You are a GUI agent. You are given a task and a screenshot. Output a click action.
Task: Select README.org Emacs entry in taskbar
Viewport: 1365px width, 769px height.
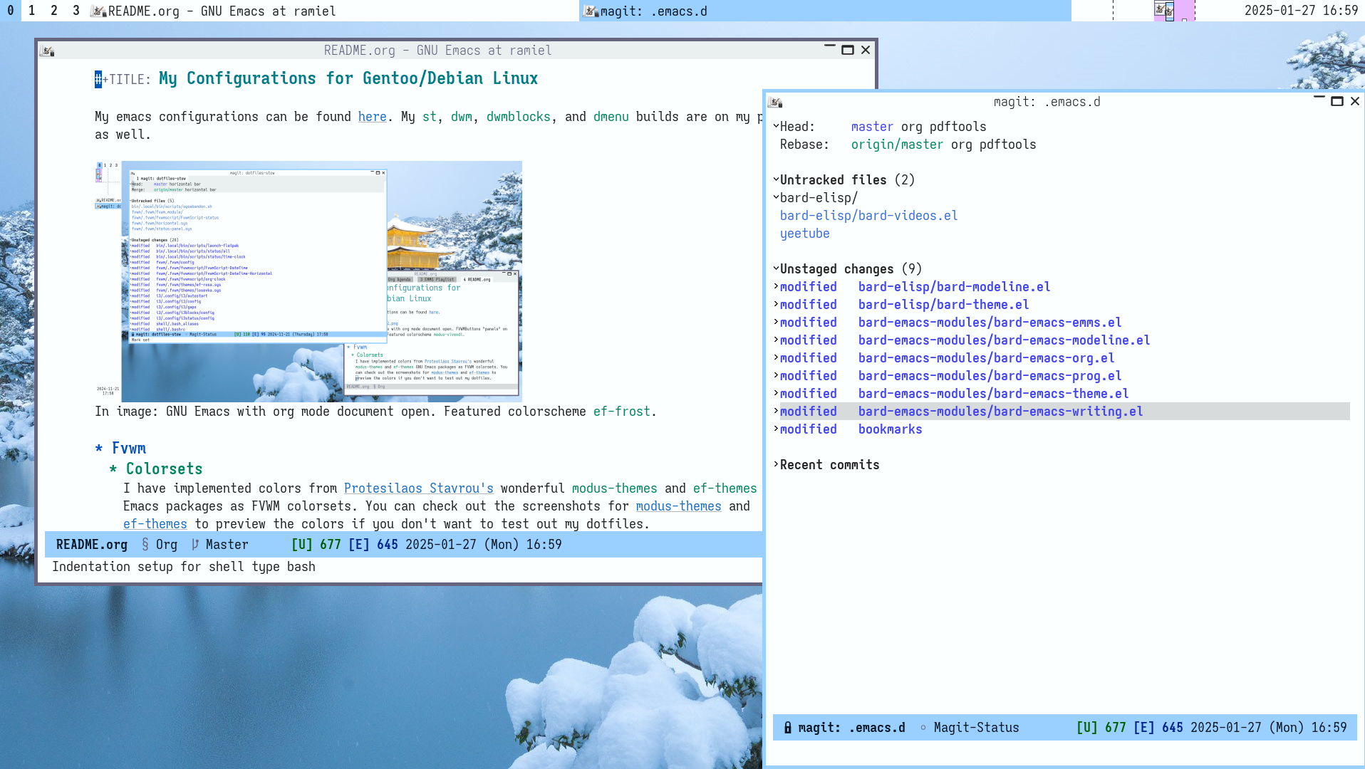click(333, 11)
